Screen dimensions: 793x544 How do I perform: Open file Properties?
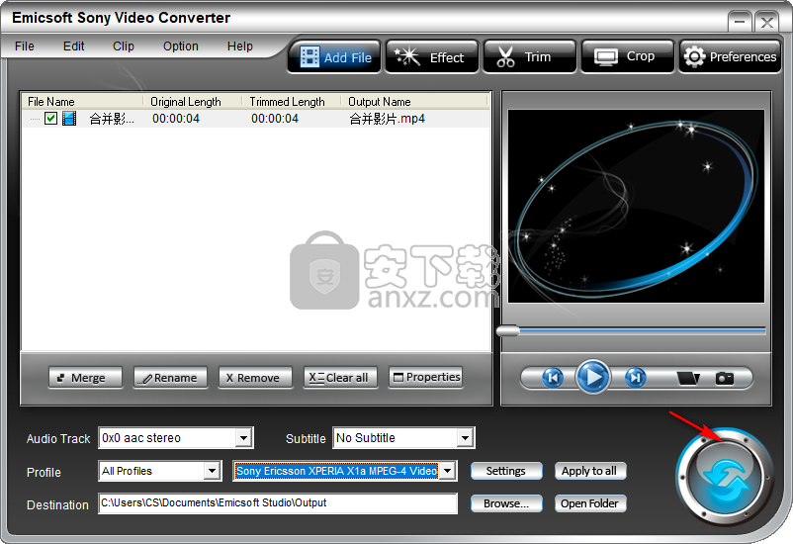[425, 378]
